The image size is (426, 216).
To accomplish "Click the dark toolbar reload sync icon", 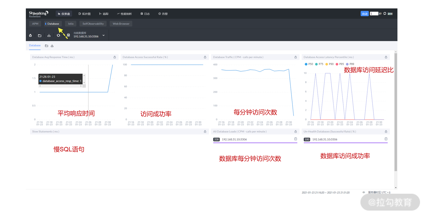I will [x=58, y=35].
